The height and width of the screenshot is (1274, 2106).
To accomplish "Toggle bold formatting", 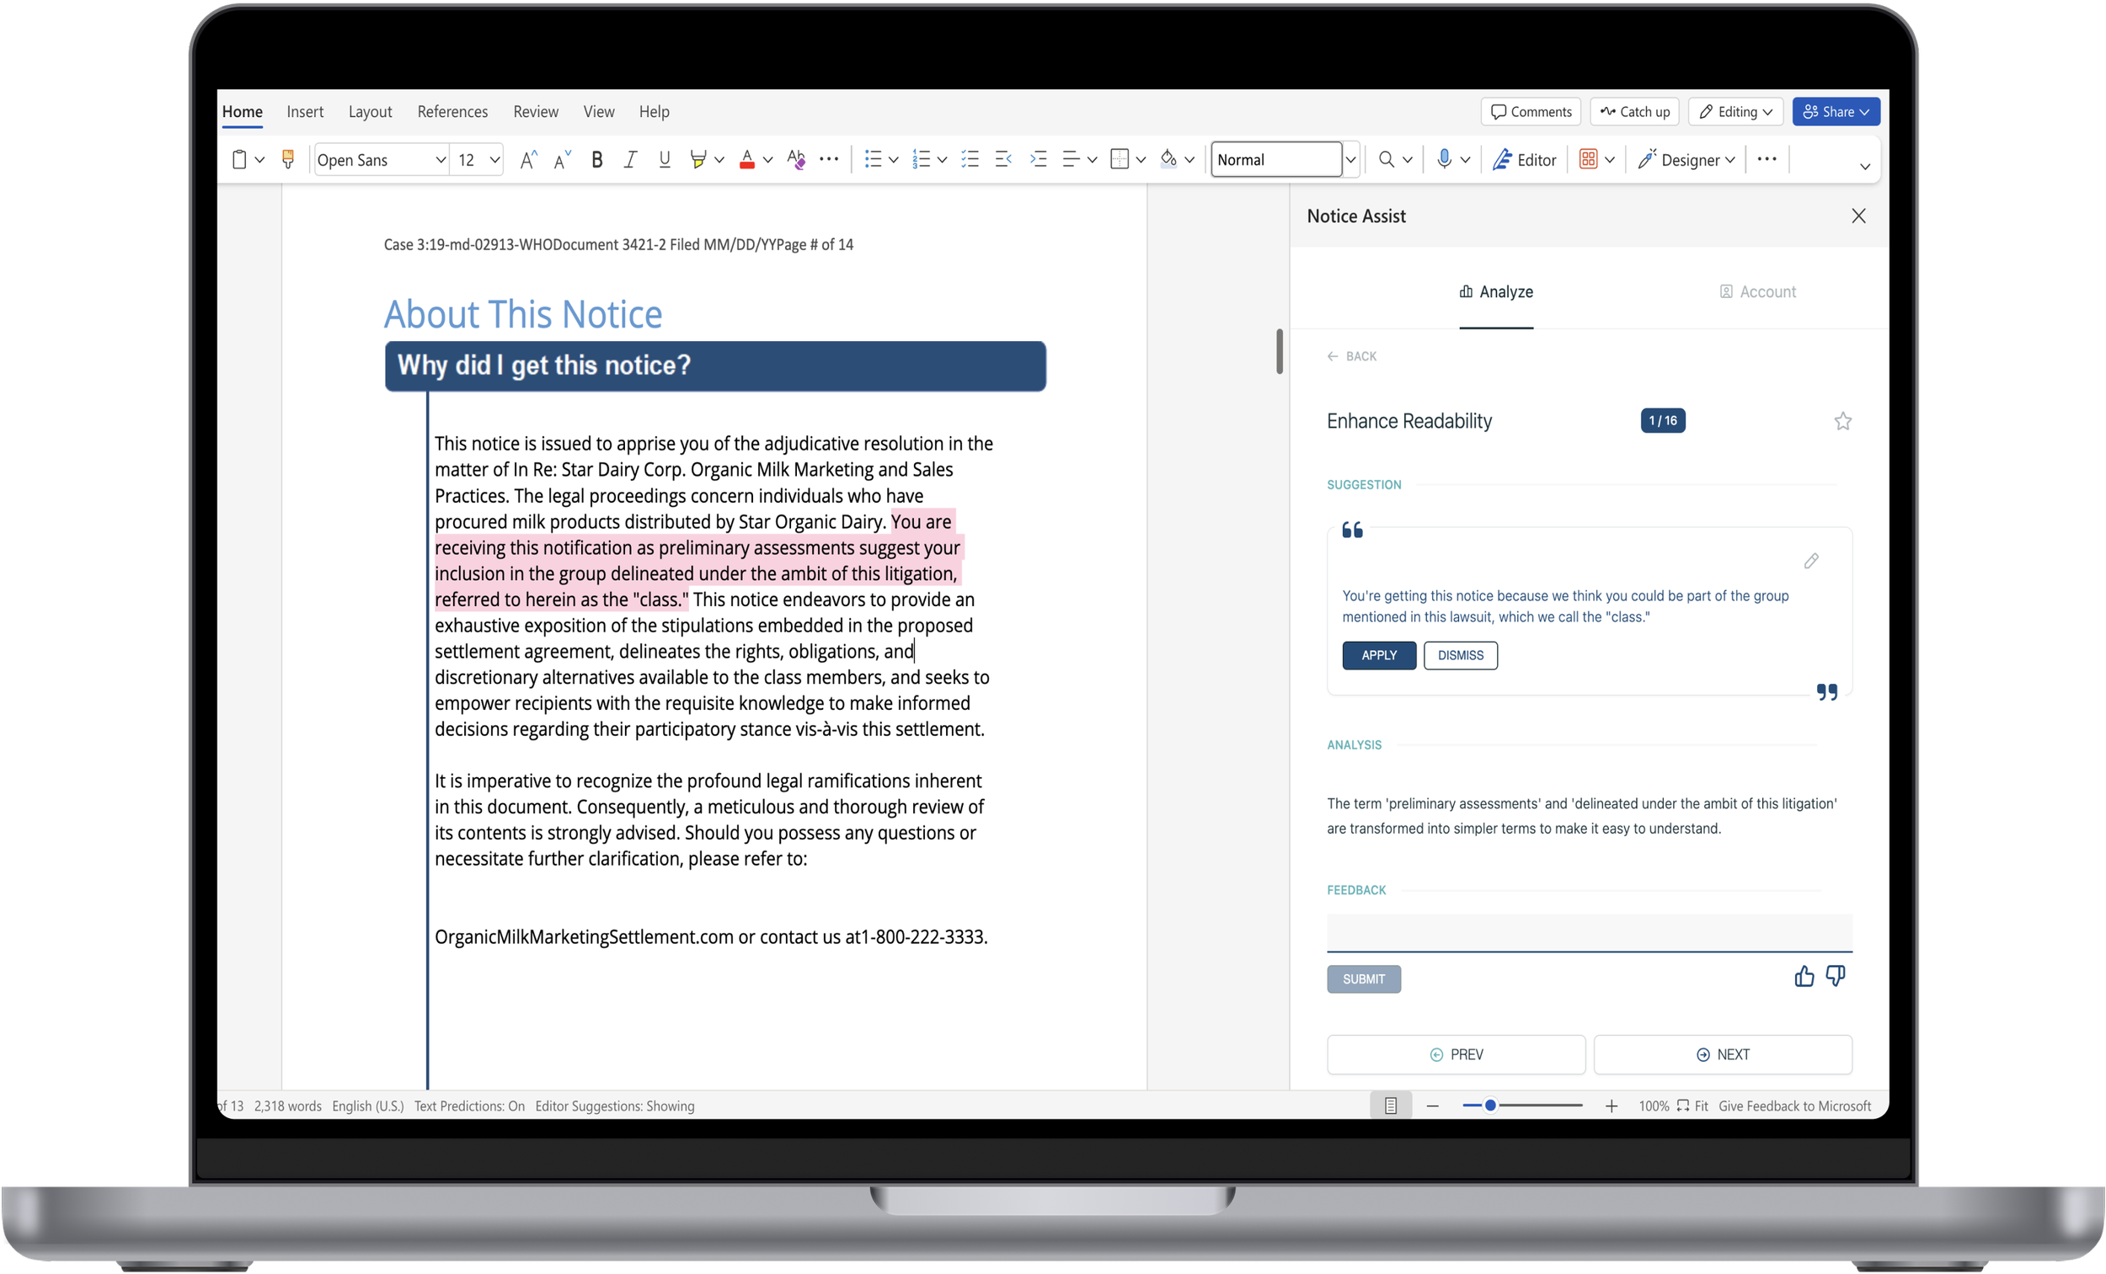I will [x=596, y=159].
